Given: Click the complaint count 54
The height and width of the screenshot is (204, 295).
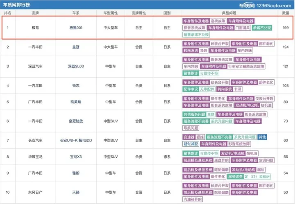Looking at the screenshot, I should pyautogui.click(x=286, y=173).
